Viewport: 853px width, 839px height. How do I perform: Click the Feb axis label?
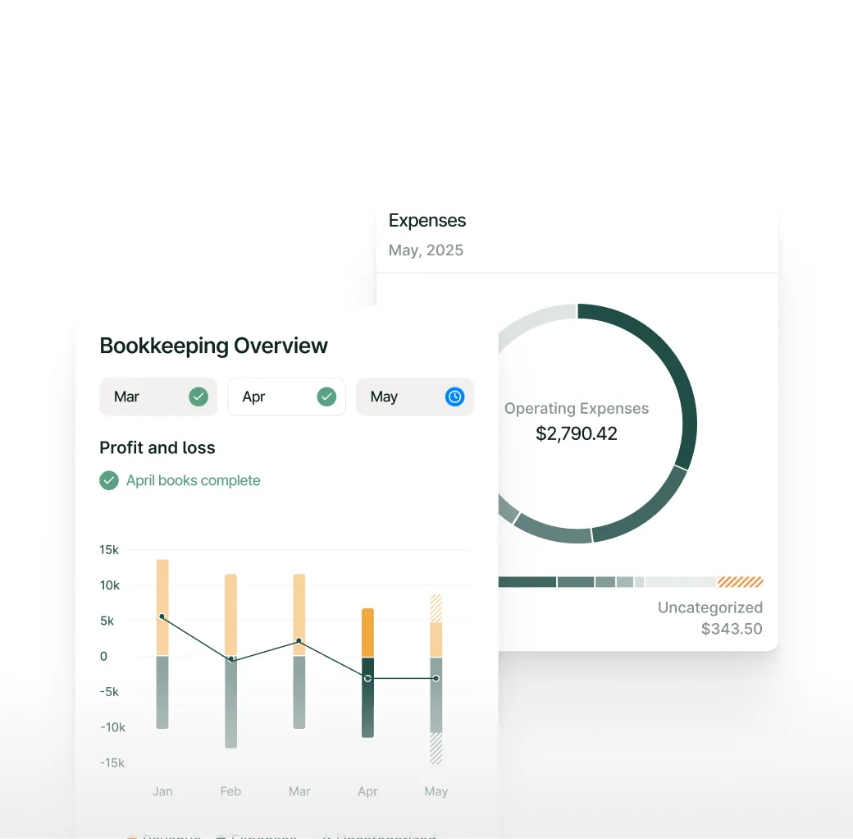pyautogui.click(x=230, y=791)
